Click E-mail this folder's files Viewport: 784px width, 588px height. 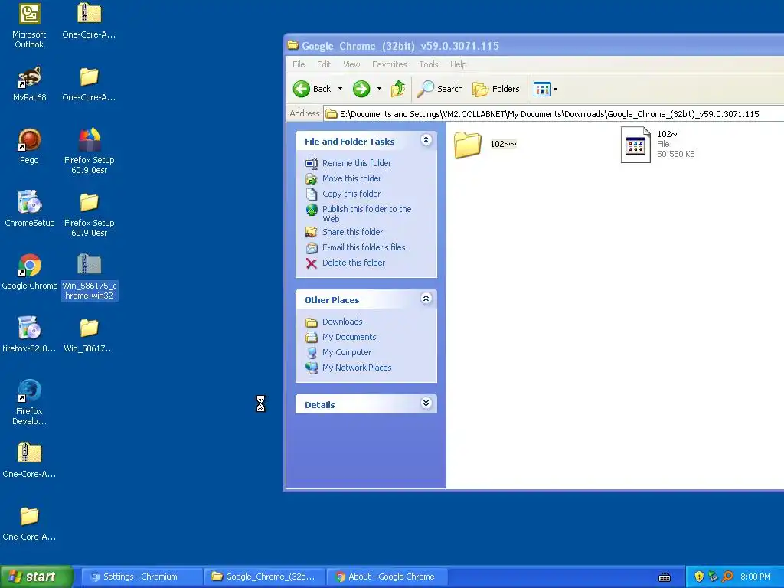tap(355, 247)
